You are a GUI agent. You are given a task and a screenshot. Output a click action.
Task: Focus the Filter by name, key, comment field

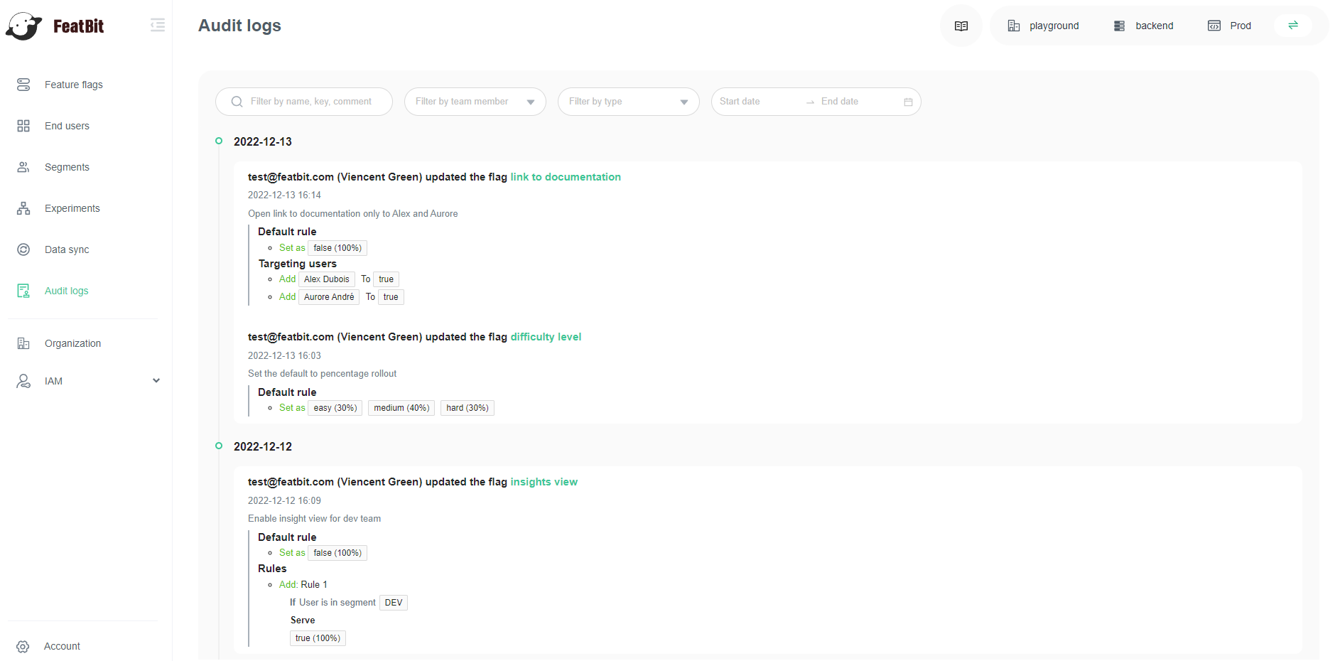point(311,102)
